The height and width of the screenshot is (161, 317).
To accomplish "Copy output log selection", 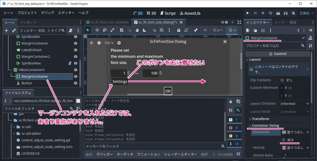I will point(238,101).
